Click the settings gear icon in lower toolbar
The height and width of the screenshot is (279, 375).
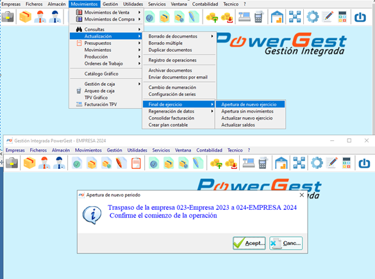(x=317, y=163)
